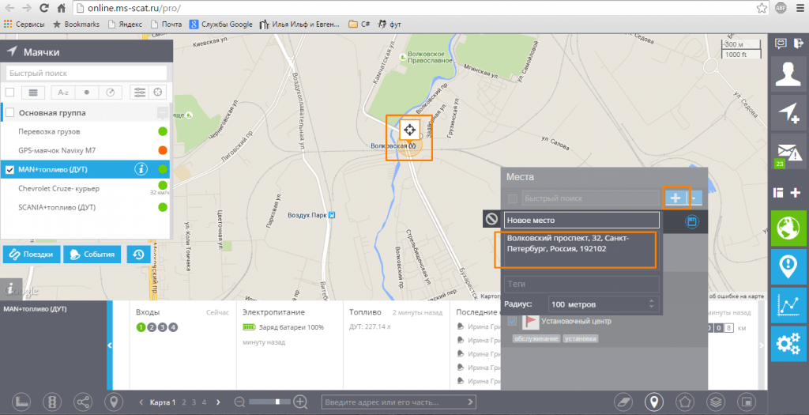Toggle the traffic light icon
The height and width of the screenshot is (415, 809).
pyautogui.click(x=52, y=402)
